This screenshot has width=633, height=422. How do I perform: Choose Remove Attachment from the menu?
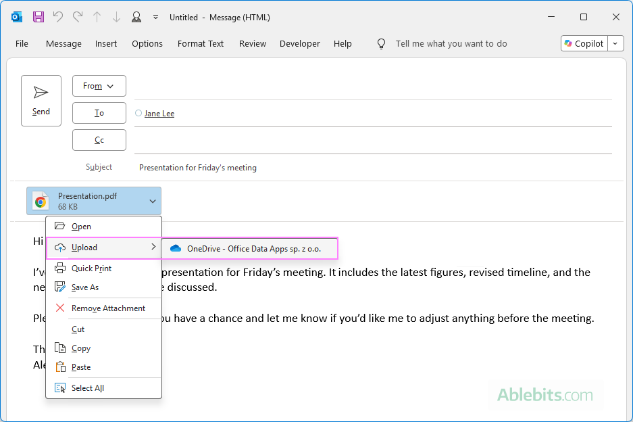pyautogui.click(x=104, y=308)
